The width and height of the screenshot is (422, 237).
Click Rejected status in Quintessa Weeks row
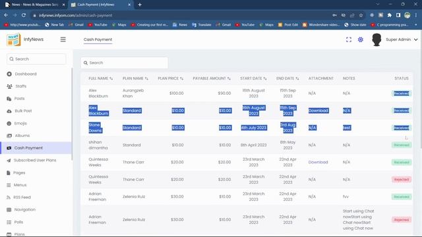pos(402,180)
